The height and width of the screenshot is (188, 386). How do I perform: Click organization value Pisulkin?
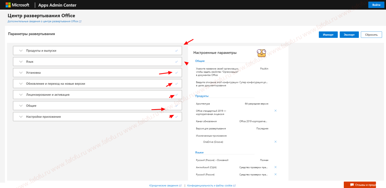click(264, 69)
